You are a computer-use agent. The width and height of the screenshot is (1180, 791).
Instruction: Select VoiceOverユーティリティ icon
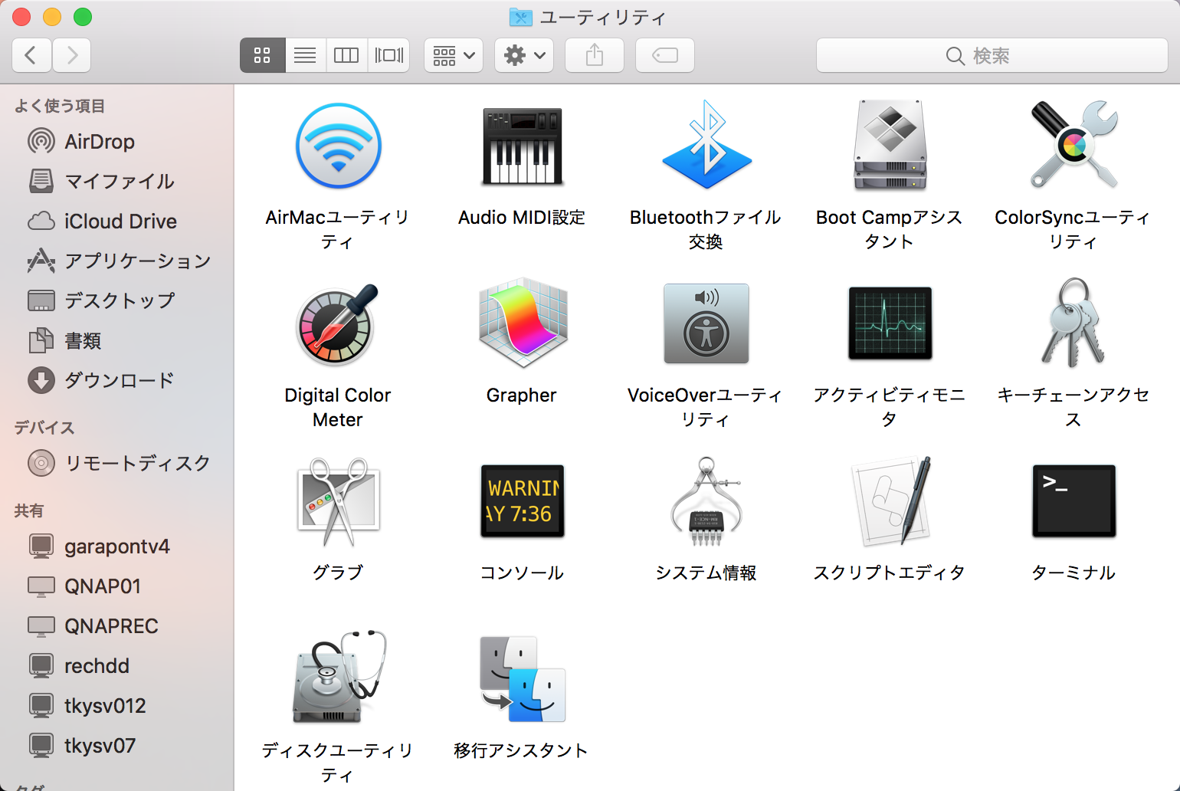pyautogui.click(x=706, y=323)
